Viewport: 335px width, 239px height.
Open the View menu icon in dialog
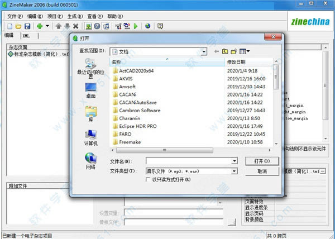pyautogui.click(x=245, y=51)
